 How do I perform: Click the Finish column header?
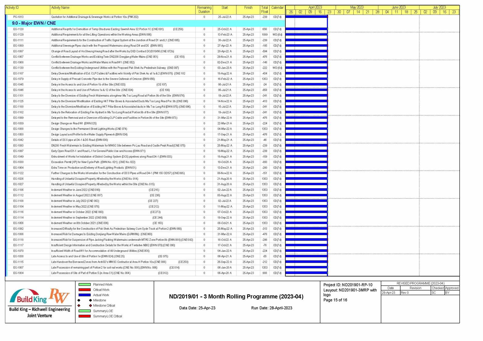248,10
